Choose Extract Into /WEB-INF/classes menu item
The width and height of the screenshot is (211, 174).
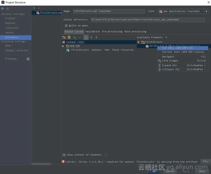click(x=183, y=52)
